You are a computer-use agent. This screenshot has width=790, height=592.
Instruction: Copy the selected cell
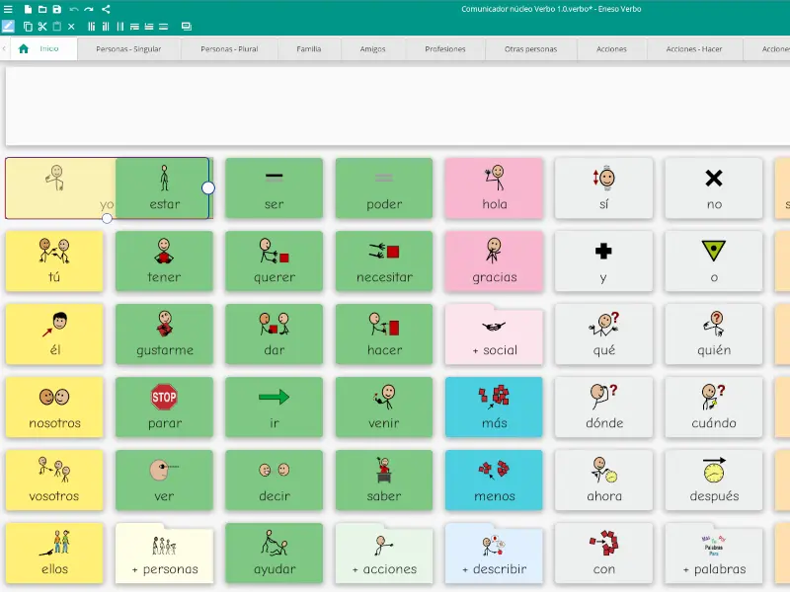(x=28, y=27)
